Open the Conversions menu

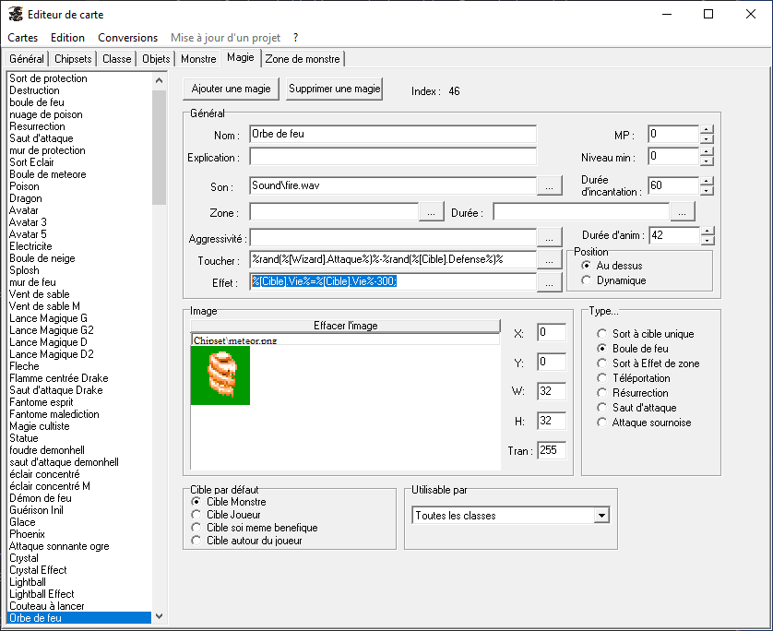[x=127, y=38]
